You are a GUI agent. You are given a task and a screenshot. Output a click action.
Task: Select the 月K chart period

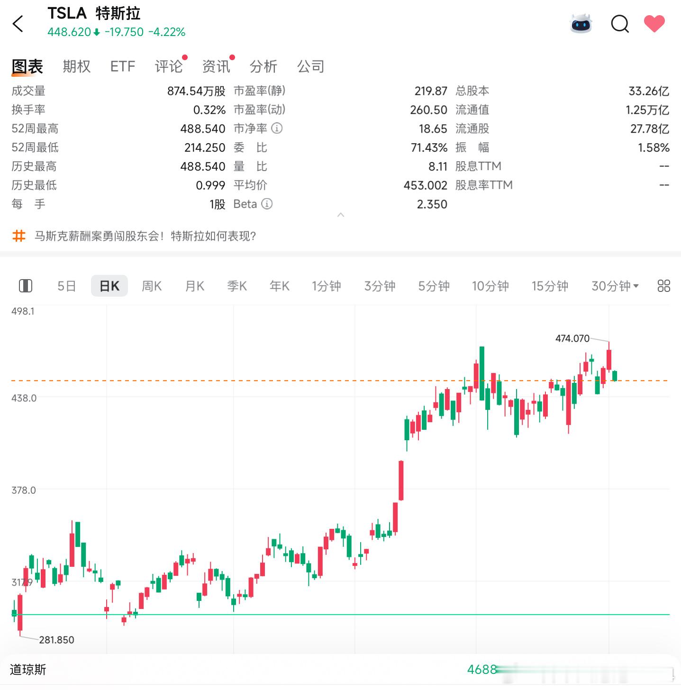194,286
